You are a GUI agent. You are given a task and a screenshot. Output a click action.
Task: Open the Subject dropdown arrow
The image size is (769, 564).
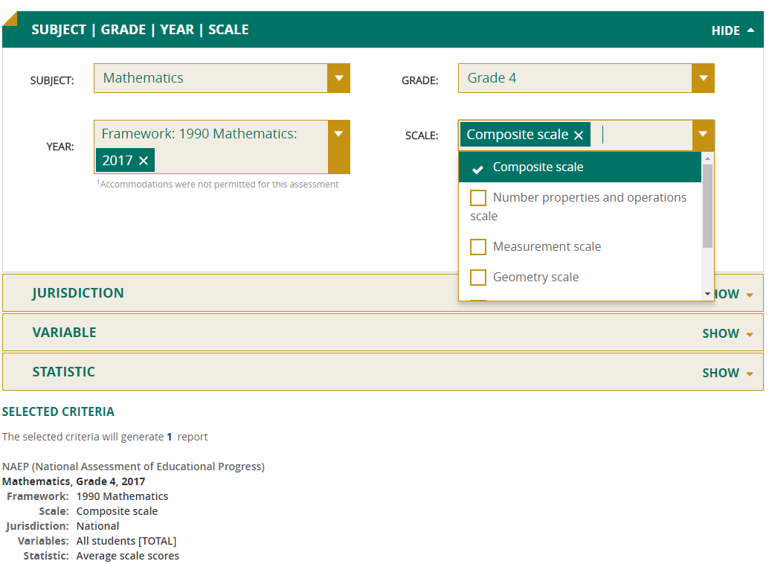tap(338, 78)
